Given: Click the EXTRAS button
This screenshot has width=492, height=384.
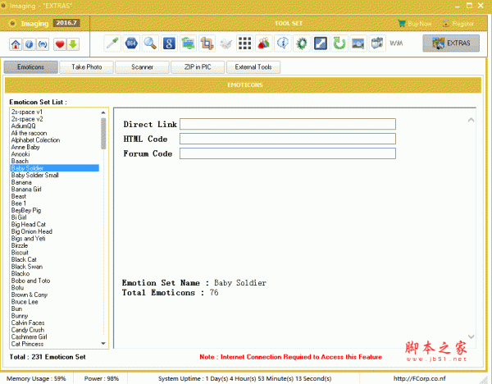Looking at the screenshot, I should [451, 43].
